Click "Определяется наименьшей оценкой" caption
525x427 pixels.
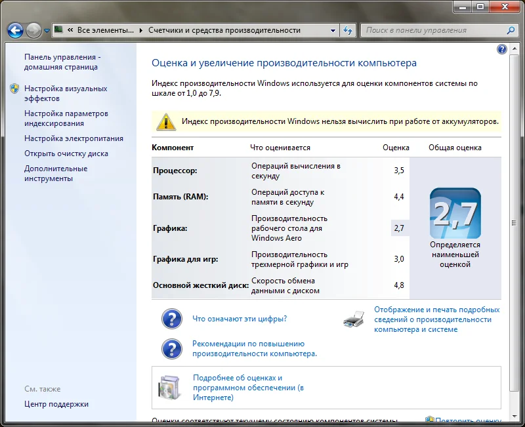tap(455, 254)
